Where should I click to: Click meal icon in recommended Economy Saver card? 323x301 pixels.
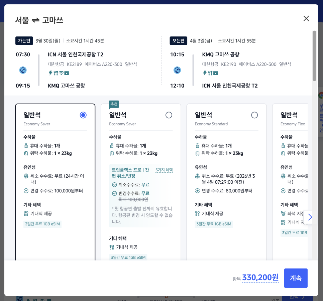pyautogui.click(x=112, y=247)
